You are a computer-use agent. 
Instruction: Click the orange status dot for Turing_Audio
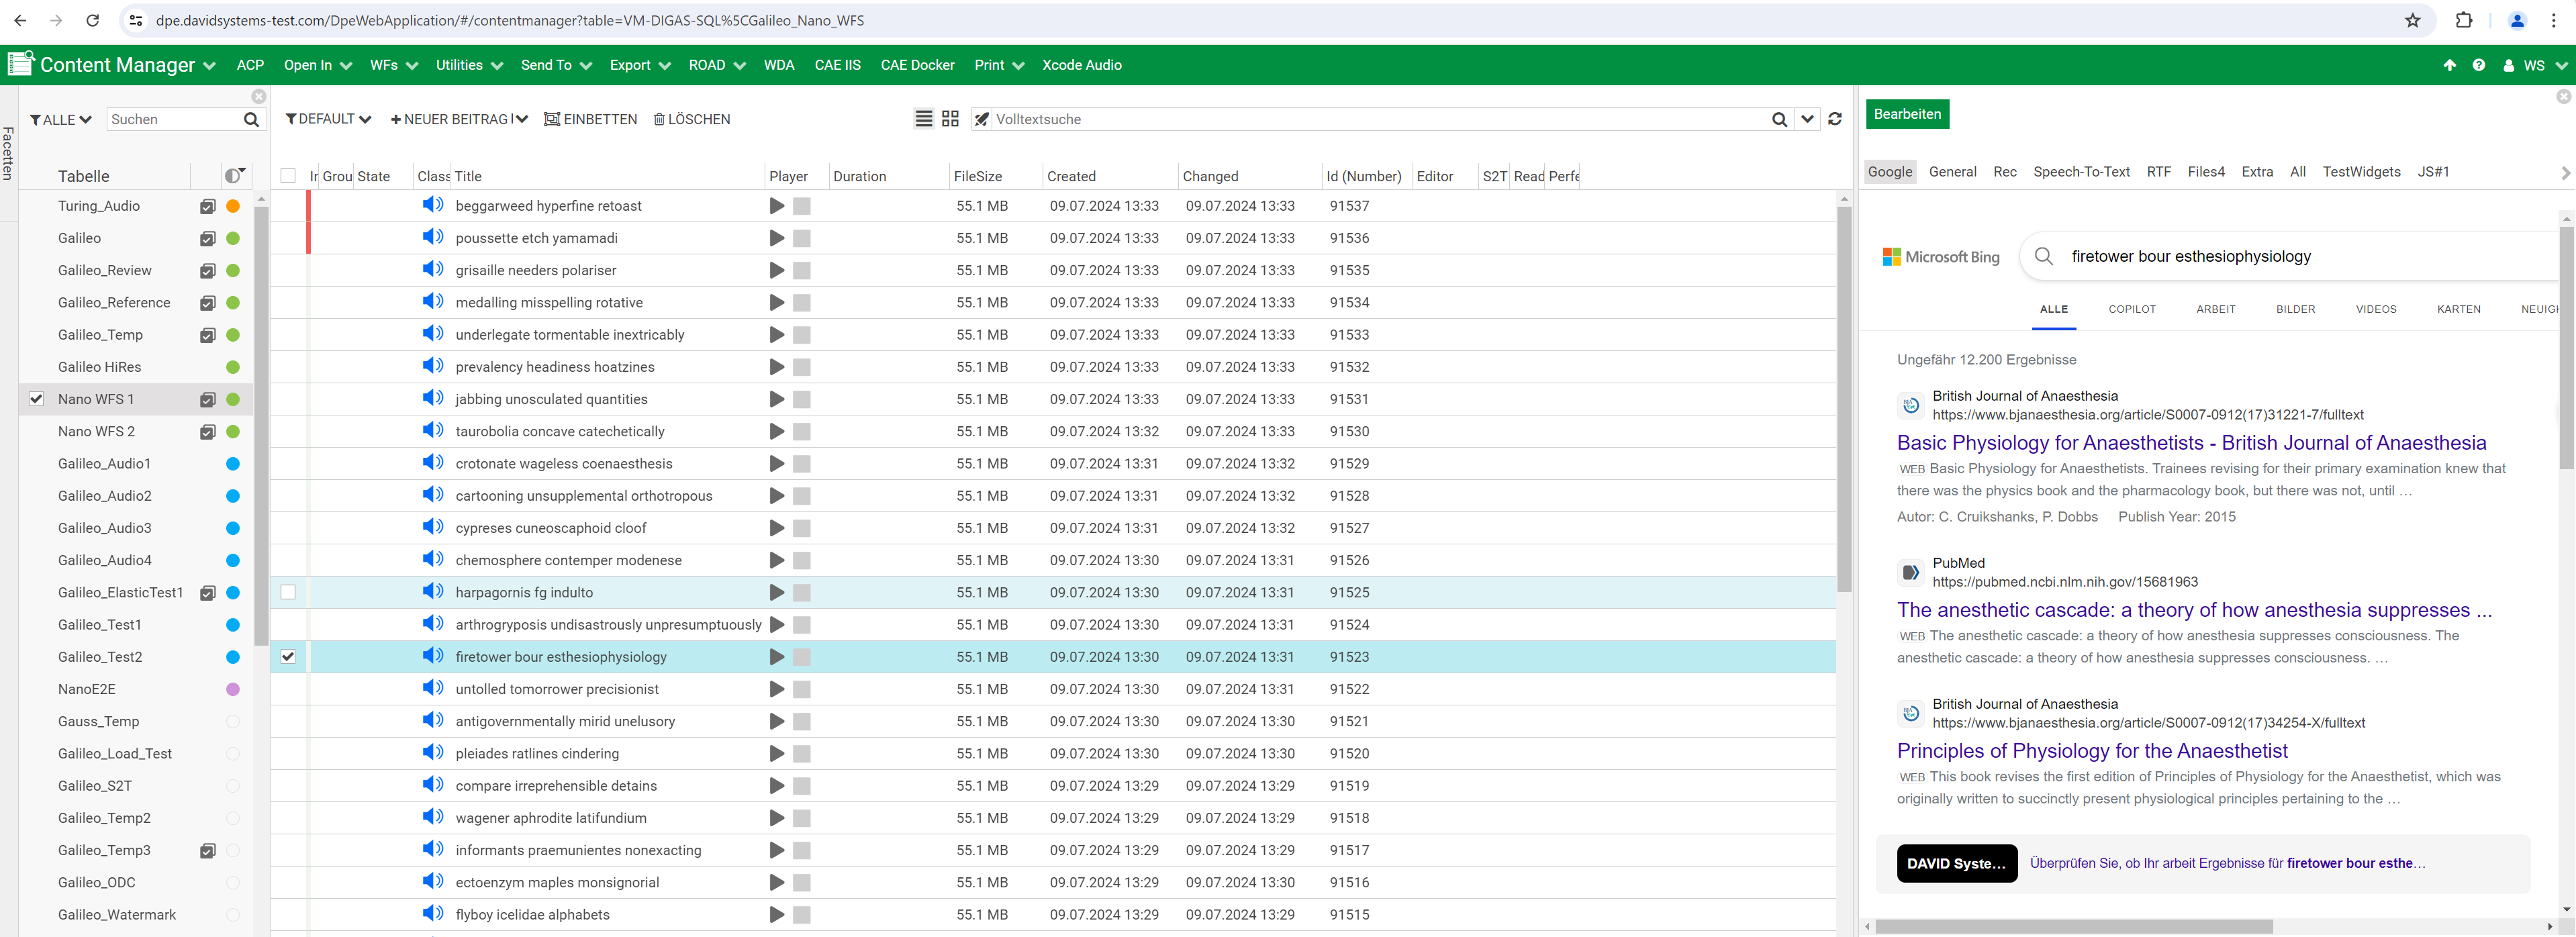click(x=233, y=206)
